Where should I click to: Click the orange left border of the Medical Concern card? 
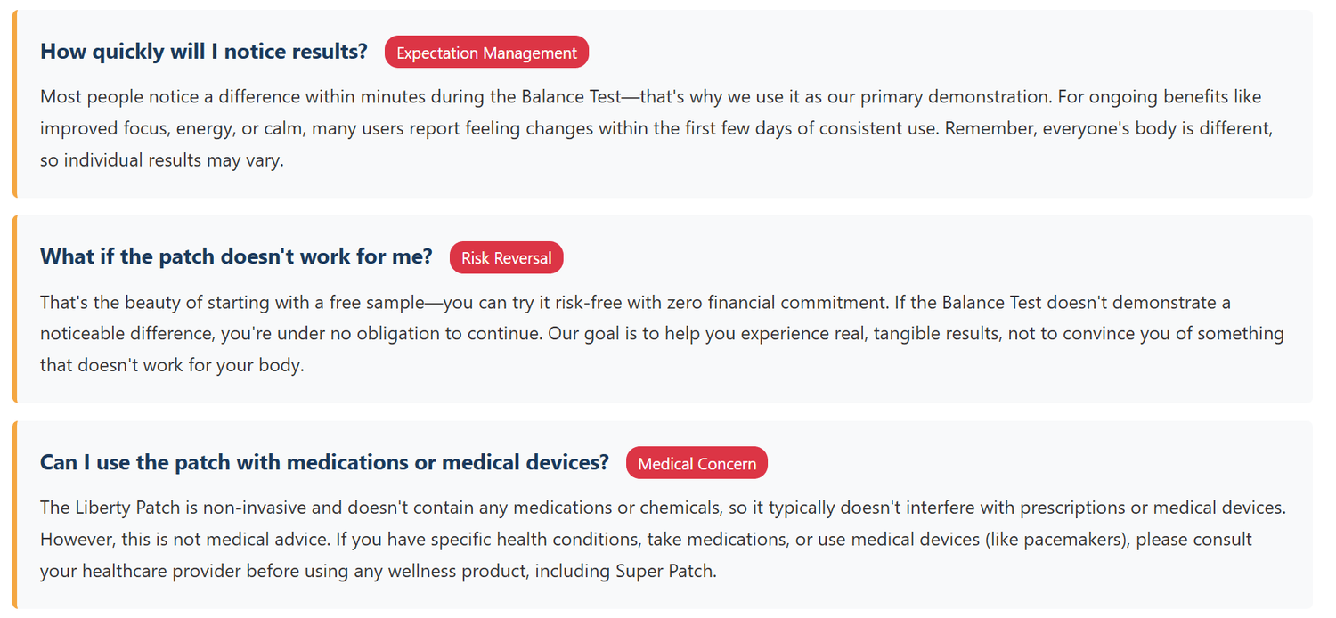[15, 515]
